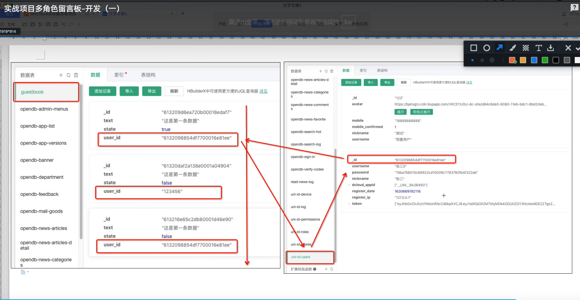Open a new WPS tab with plus

click(183, 13)
